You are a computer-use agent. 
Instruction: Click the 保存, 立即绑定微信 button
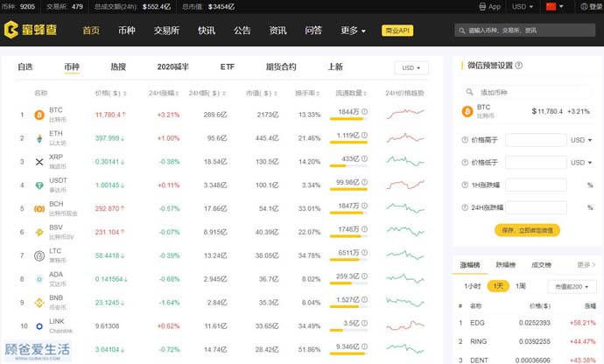pos(527,230)
